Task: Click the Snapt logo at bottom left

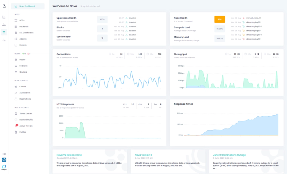Action: [4, 167]
